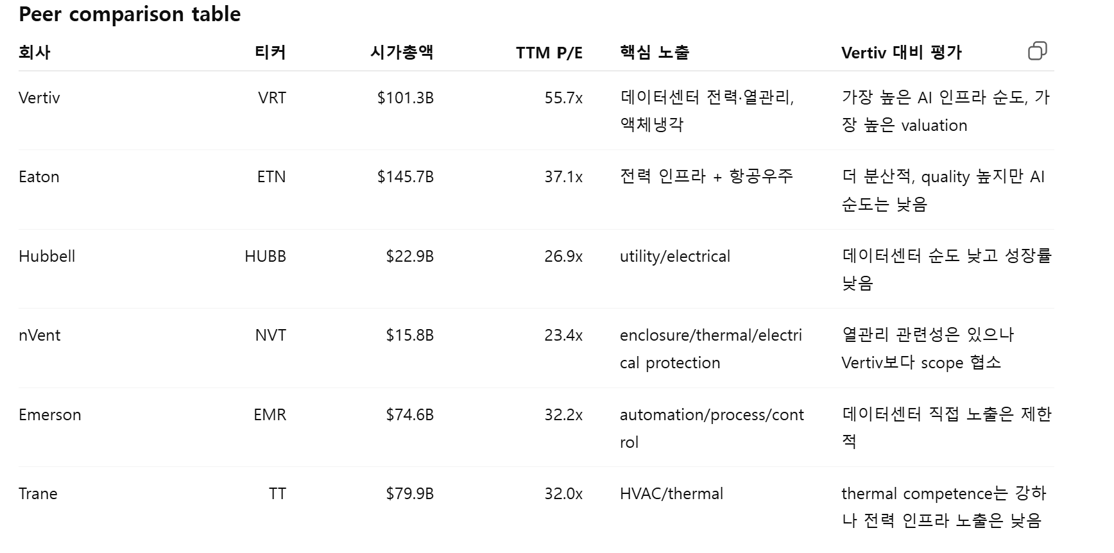
Task: Select the Emerson company name cell
Action: (50, 415)
